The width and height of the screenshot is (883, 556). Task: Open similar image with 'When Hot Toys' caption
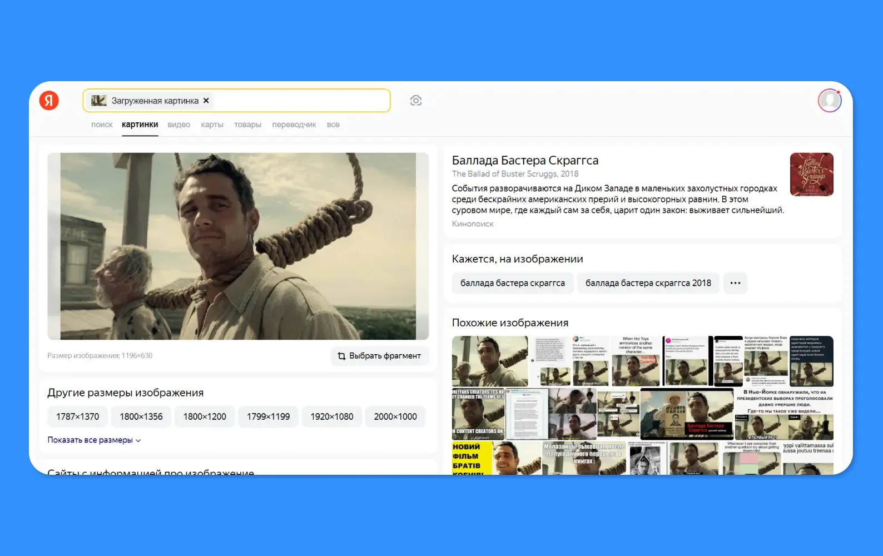[x=636, y=361]
